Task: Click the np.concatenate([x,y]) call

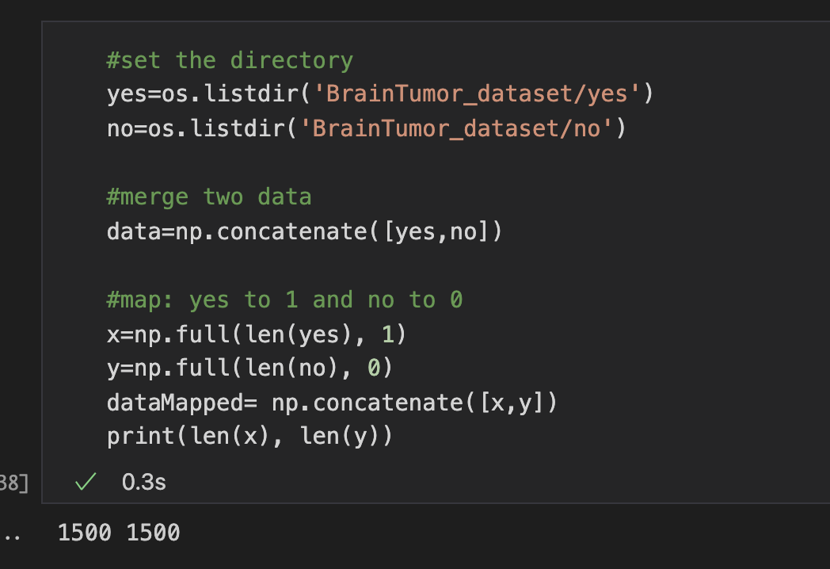Action: tap(414, 403)
